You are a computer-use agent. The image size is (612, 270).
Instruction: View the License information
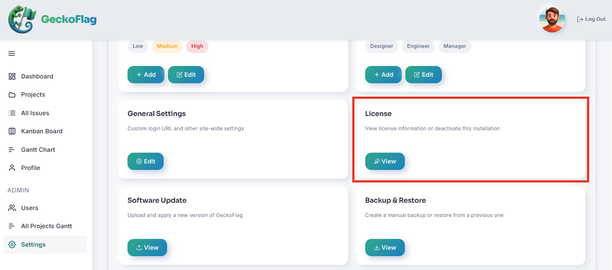pos(385,161)
